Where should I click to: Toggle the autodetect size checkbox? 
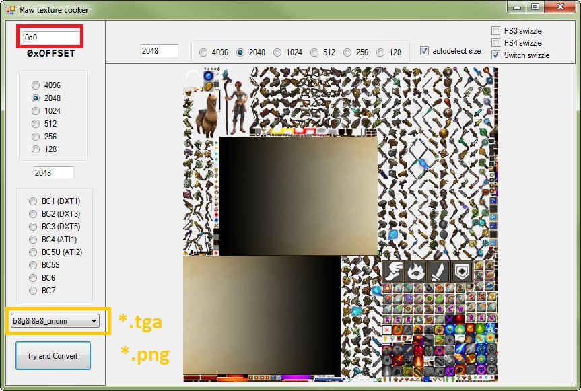coord(425,51)
